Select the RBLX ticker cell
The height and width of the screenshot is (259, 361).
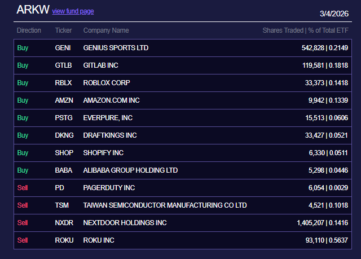(x=63, y=83)
